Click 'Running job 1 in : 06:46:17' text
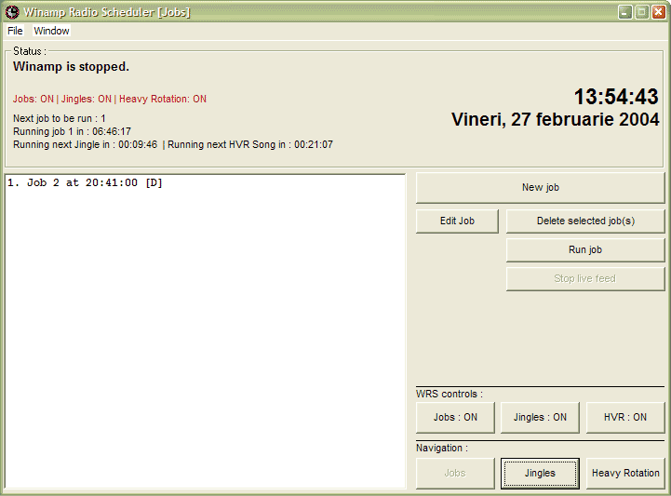 coord(72,131)
